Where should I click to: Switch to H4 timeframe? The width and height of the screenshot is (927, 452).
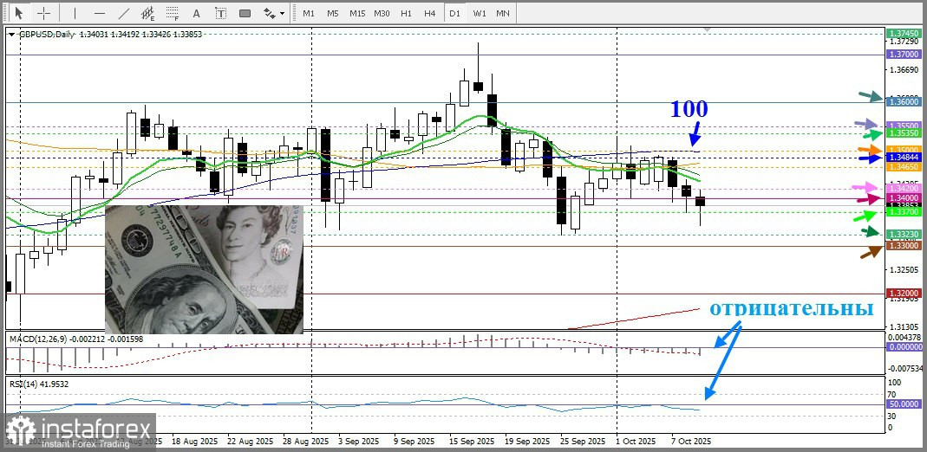coord(430,13)
